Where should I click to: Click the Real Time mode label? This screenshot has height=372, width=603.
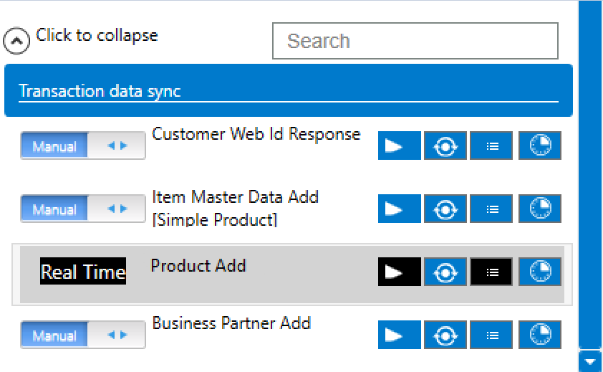click(x=83, y=272)
